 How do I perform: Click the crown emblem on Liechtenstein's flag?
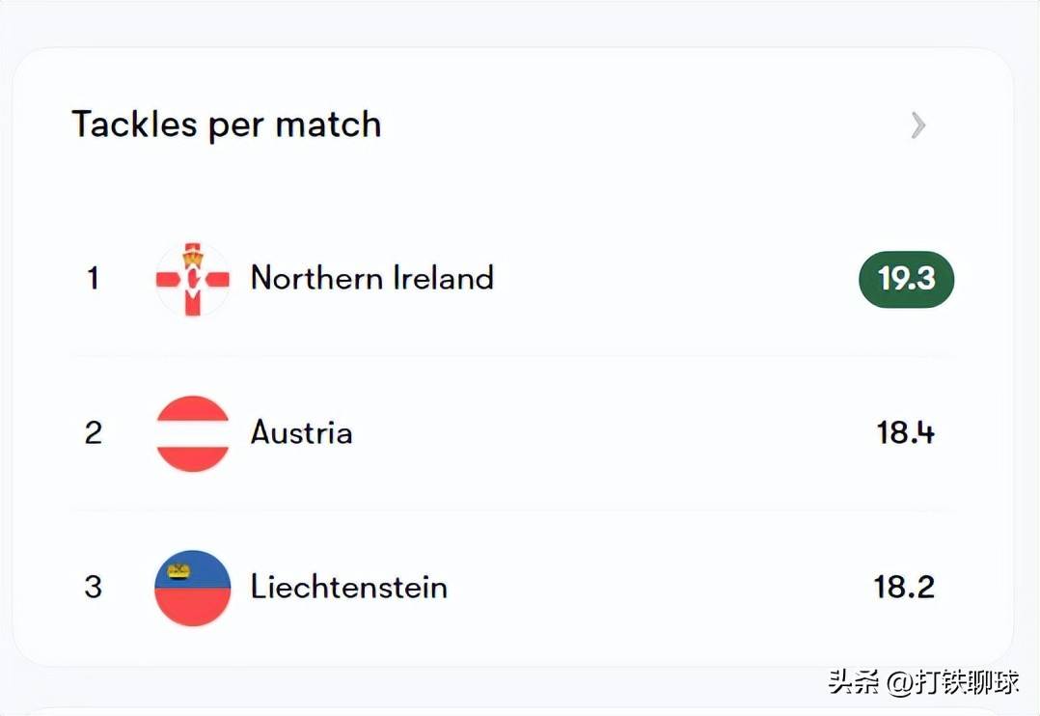179,571
